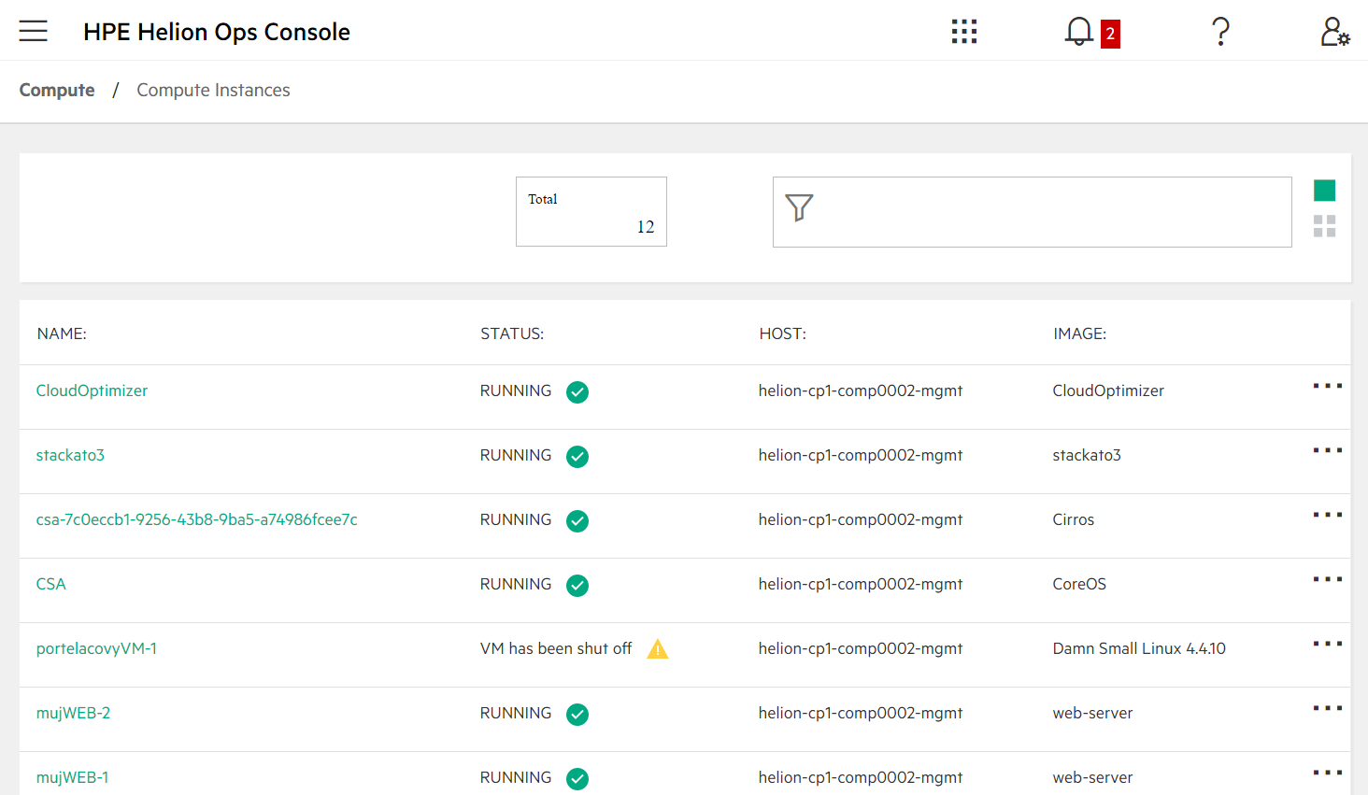Screen dimensions: 1368x795
Task: Click the NAME column header
Action: (62, 334)
